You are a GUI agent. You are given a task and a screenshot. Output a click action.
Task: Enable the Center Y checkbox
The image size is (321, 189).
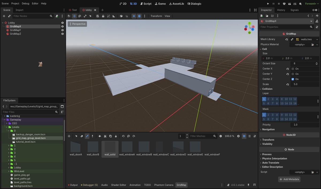tap(293, 74)
